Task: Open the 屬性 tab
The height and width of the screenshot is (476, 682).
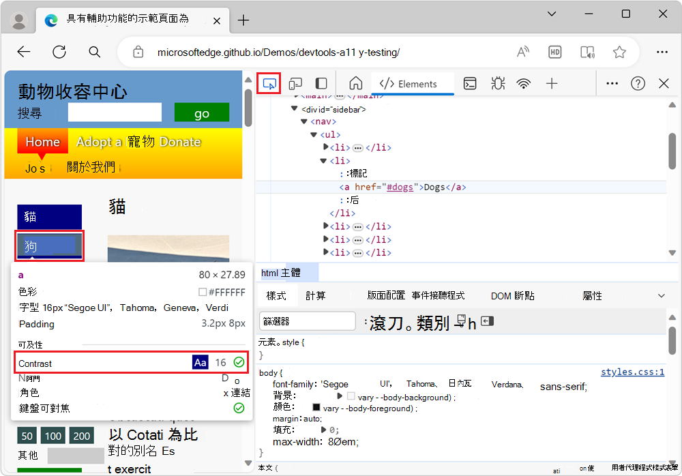Action: click(x=592, y=296)
